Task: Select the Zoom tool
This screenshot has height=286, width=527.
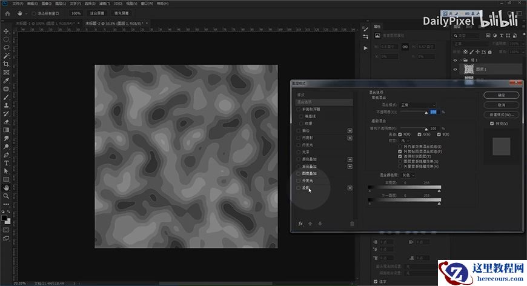Action: (6, 196)
